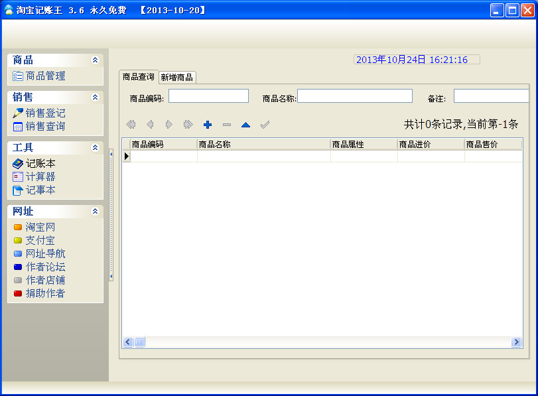
Task: Collapse the 商品 sidebar group
Action: 95,60
